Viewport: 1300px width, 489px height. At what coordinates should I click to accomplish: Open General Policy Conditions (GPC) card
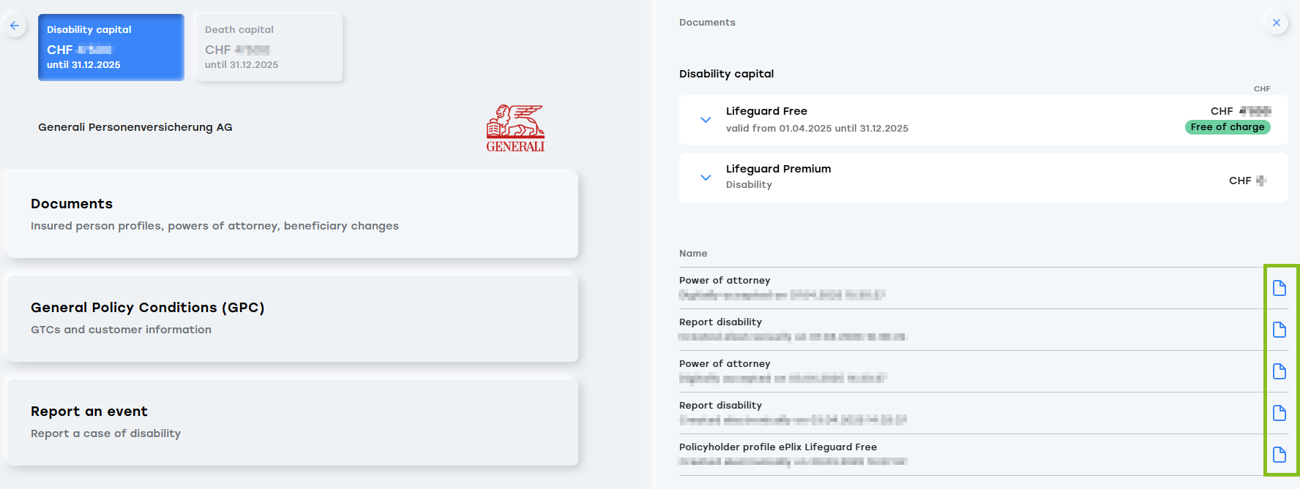pos(293,318)
